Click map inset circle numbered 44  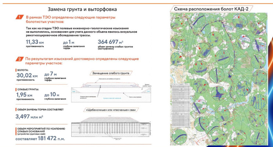pyautogui.click(x=178, y=42)
